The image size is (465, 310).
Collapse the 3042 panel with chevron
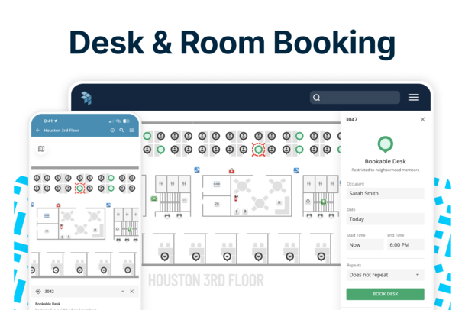point(122,292)
